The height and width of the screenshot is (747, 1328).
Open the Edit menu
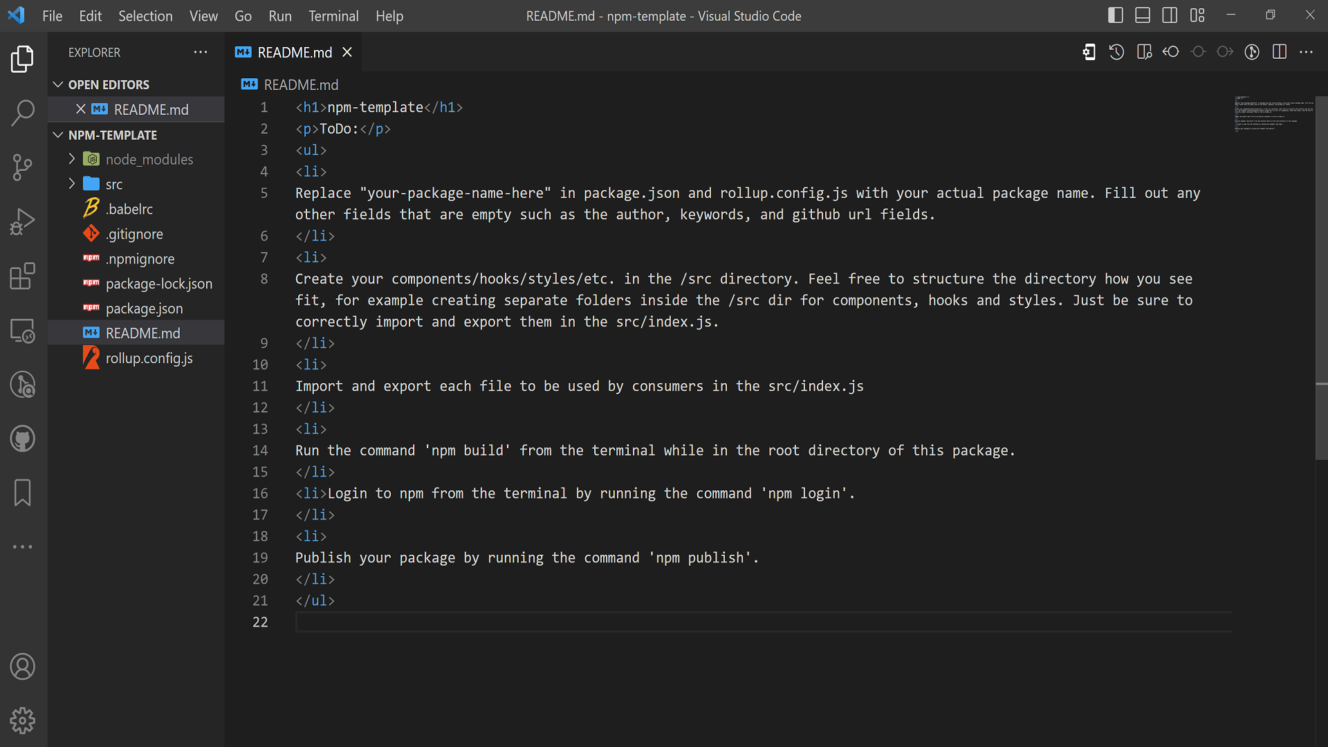tap(90, 16)
